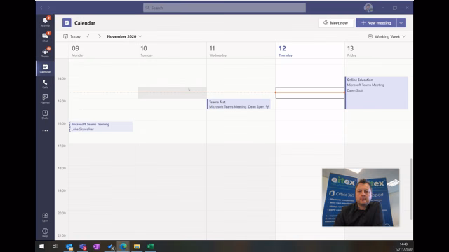Start a Meet now meeting
This screenshot has width=449, height=252.
335,23
